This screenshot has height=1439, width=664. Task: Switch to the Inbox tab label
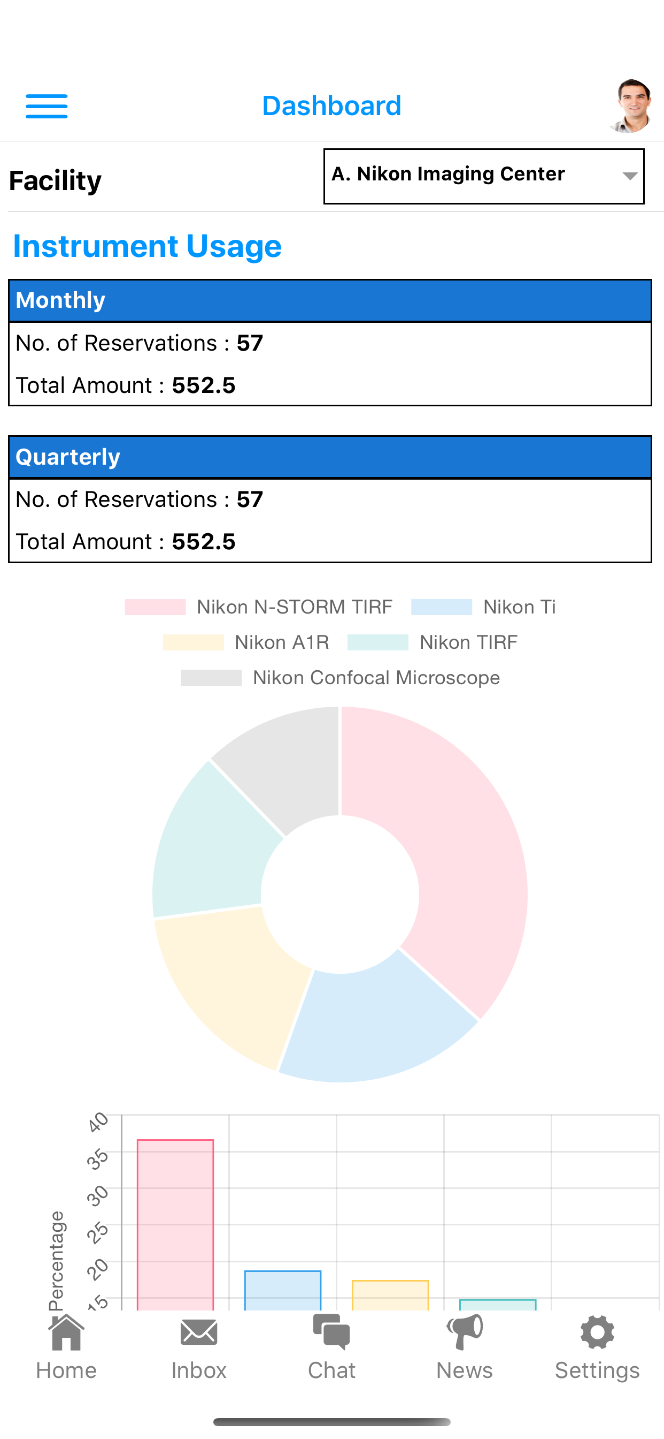click(199, 1370)
